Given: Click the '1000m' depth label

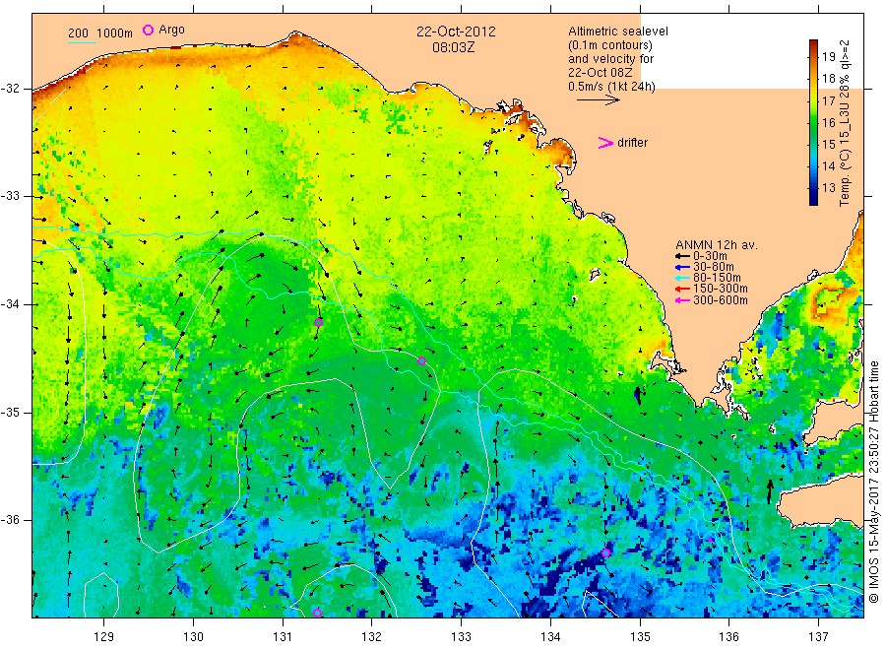Looking at the screenshot, I should (115, 33).
